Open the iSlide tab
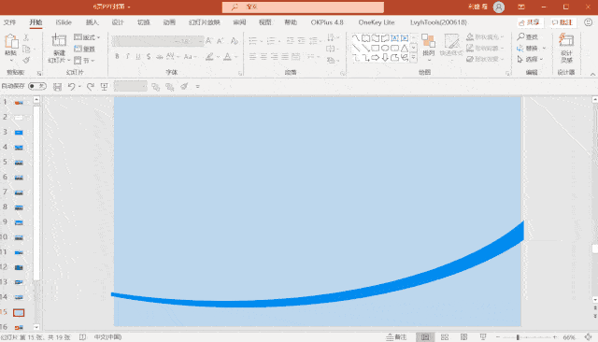Screen dimensions: 598x342 (x=64, y=22)
